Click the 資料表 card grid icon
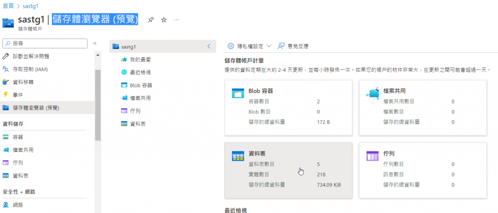Screen dimensions: 498x213 pos(238,156)
